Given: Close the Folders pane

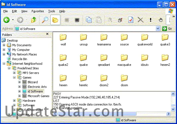Looking at the screenshot, I should point(47,34).
